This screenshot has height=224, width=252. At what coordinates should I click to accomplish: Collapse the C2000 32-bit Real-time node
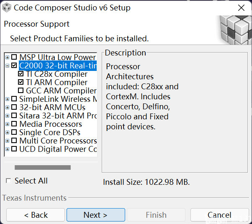pyautogui.click(x=8, y=65)
